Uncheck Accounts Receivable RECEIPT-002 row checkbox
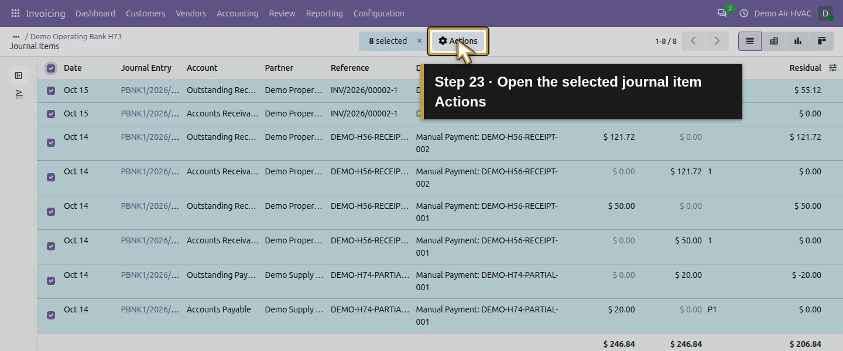This screenshot has width=843, height=351. pos(51,177)
